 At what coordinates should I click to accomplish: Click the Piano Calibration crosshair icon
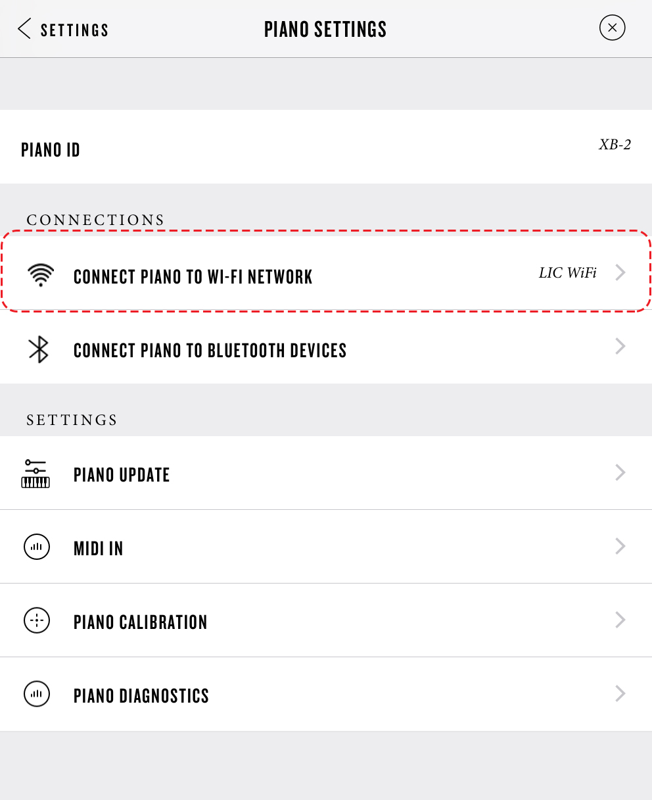(37, 620)
